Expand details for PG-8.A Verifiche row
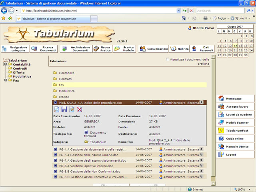 coord(202,166)
